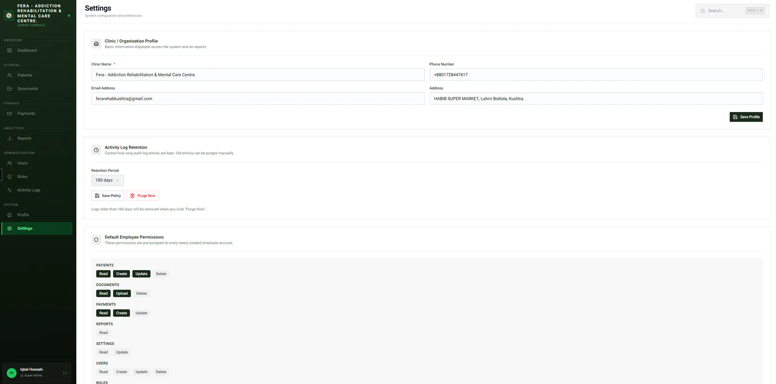
Task: Toggle Payments Read permission
Action: coord(103,313)
